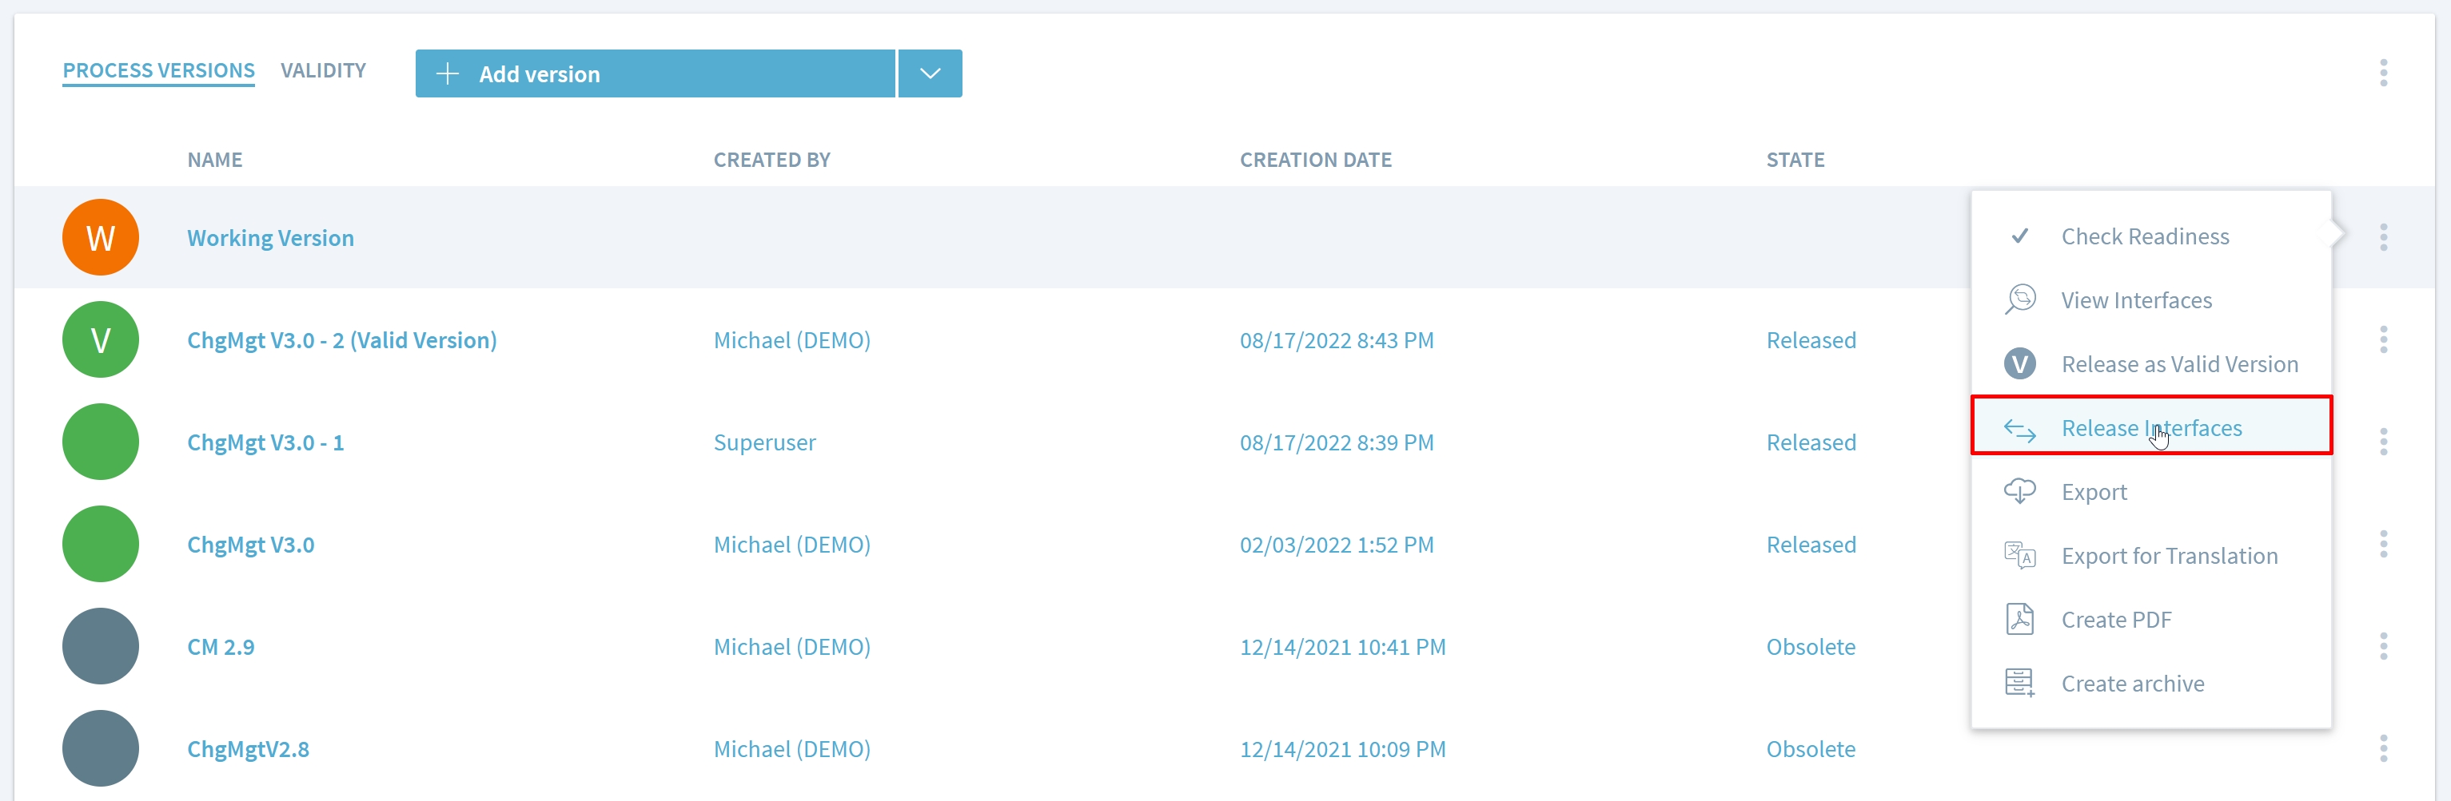Open the Working Version link
The width and height of the screenshot is (2451, 801).
270,239
